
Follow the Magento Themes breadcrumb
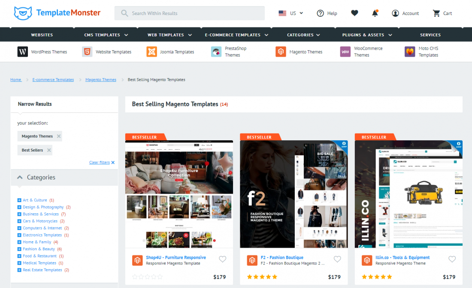click(101, 79)
